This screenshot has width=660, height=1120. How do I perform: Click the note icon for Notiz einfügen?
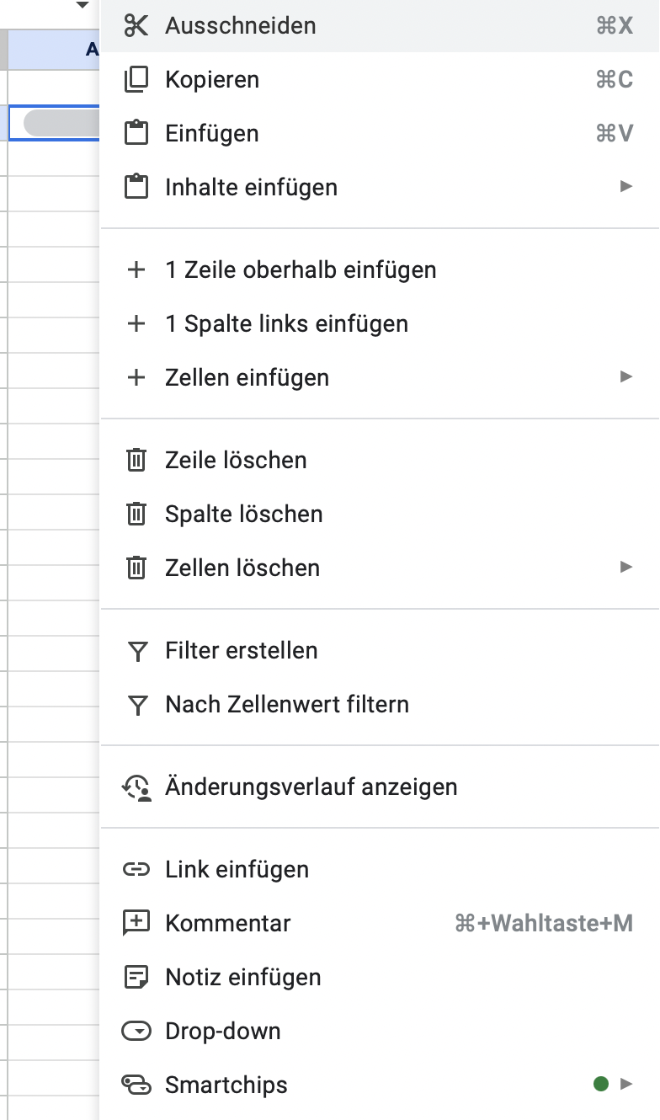136,978
